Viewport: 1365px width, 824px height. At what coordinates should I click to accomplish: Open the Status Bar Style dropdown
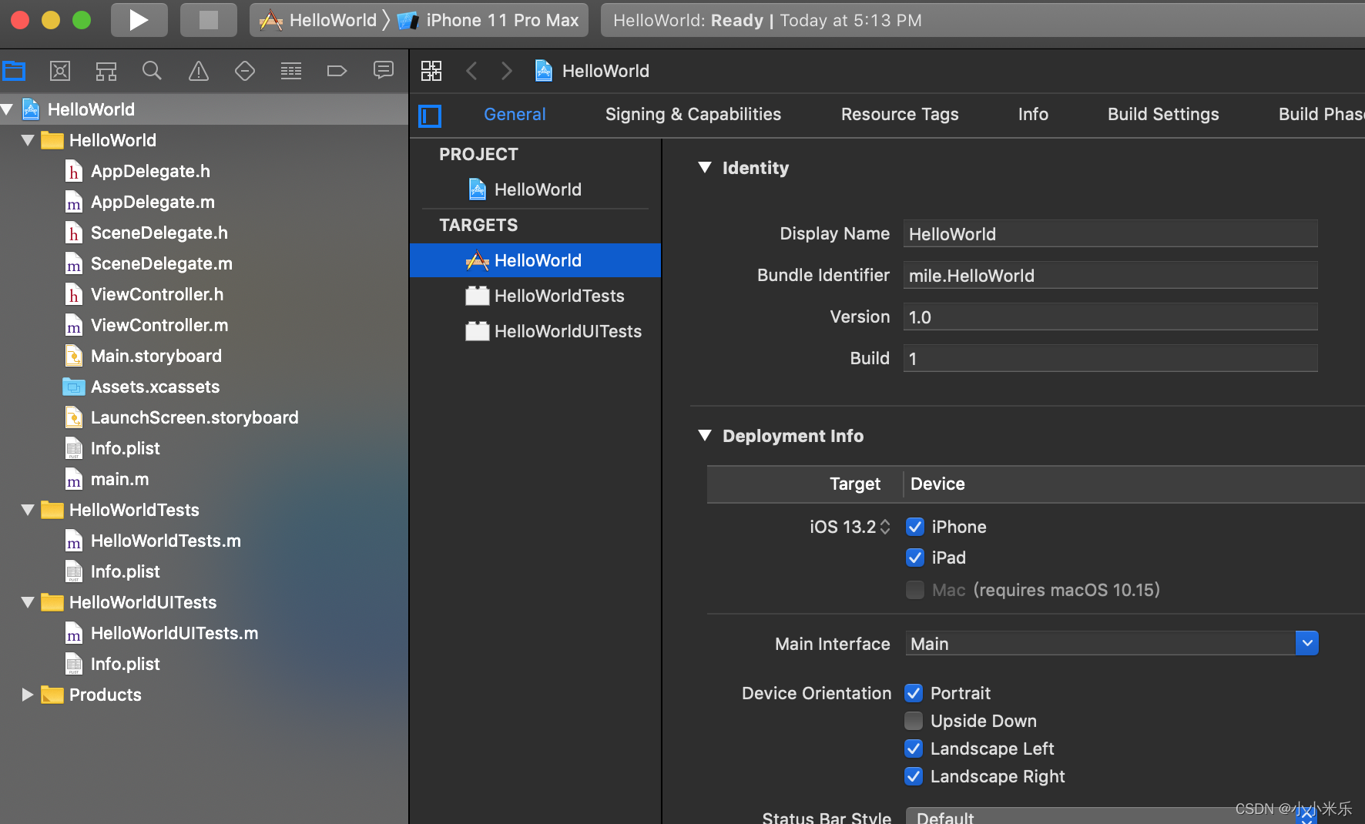click(x=1112, y=816)
